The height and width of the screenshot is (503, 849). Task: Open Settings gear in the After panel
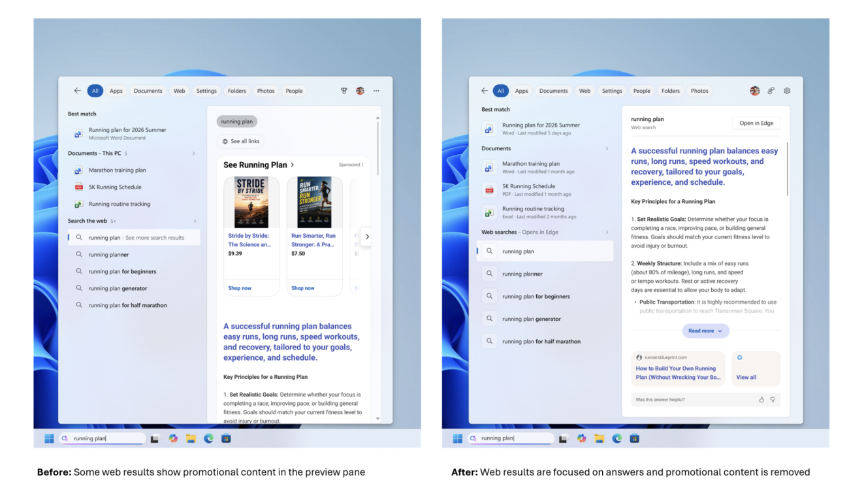pyautogui.click(x=787, y=91)
